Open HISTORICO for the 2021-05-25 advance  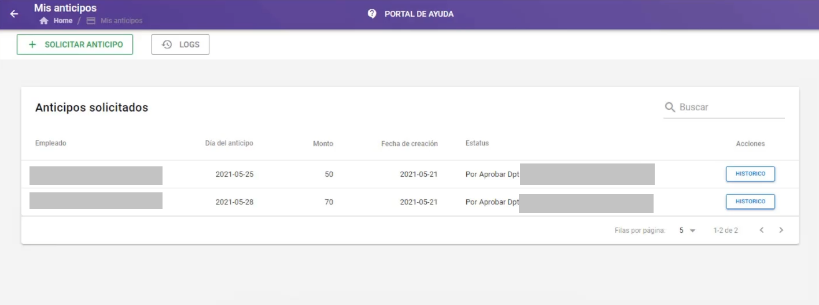coord(750,174)
